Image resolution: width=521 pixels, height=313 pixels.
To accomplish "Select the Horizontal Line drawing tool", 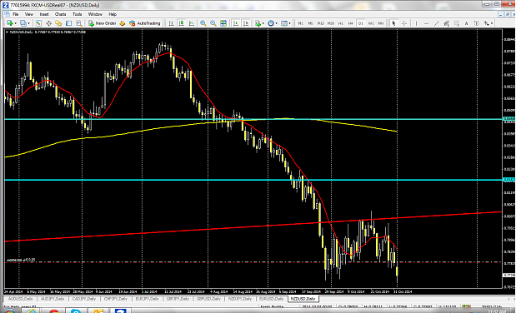I will pos(426,23).
